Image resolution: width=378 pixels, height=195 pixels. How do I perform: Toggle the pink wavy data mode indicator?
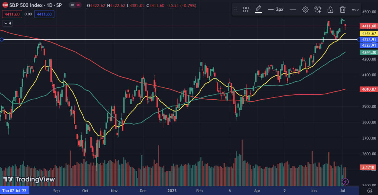coord(79,5)
